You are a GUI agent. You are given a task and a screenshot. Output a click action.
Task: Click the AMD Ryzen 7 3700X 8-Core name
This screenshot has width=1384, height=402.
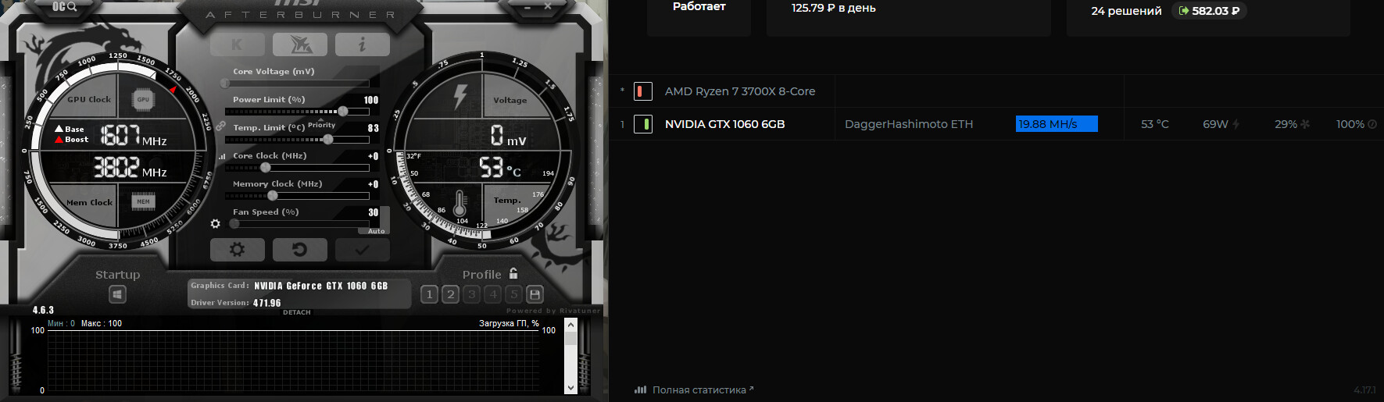pos(740,91)
